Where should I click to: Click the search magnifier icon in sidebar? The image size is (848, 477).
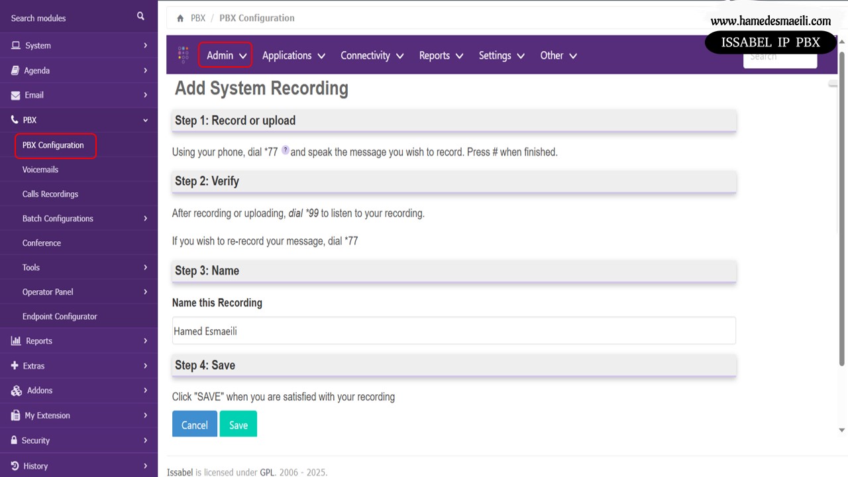coord(140,17)
